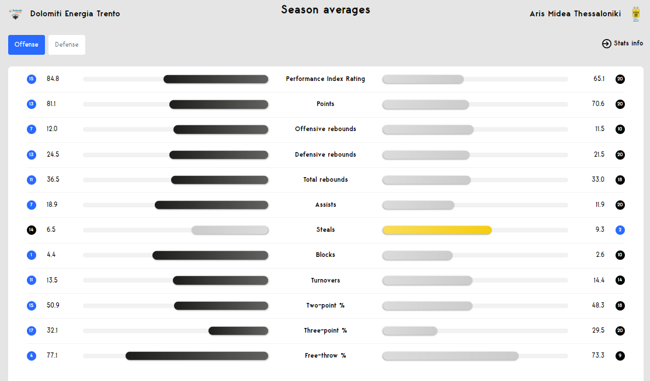
Task: Click Trento's rank badge for Three-point %
Action: [32, 330]
